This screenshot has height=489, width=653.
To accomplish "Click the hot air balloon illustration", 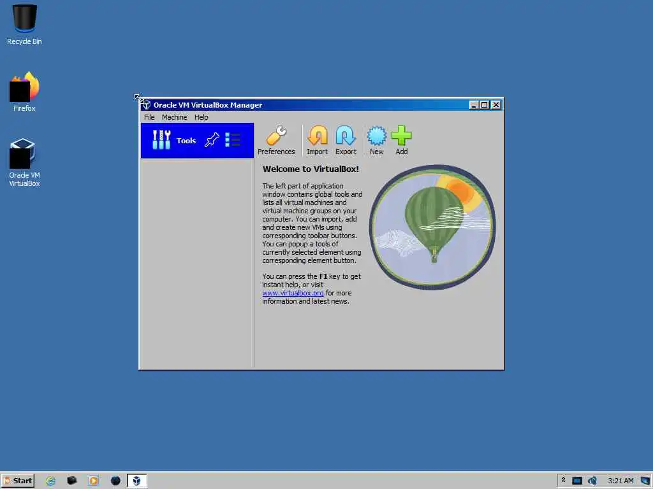I will (432, 227).
